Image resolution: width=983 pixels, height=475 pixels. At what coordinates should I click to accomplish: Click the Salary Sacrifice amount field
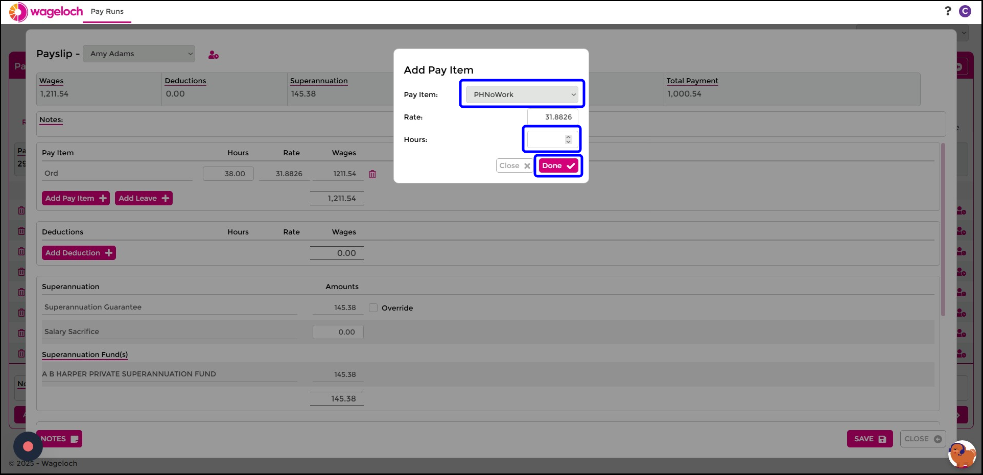point(338,332)
